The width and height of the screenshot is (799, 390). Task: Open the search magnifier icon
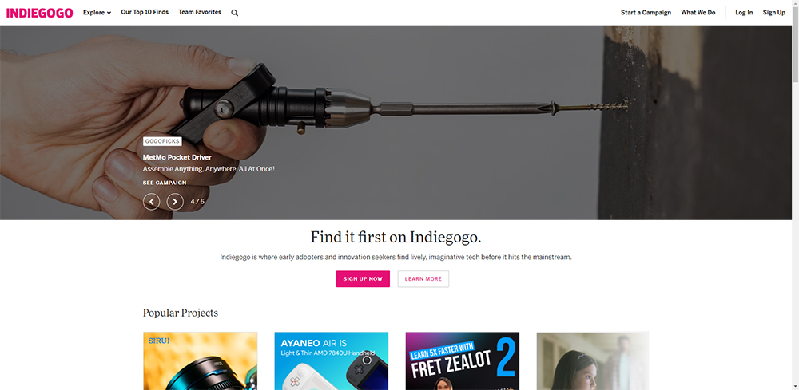234,13
